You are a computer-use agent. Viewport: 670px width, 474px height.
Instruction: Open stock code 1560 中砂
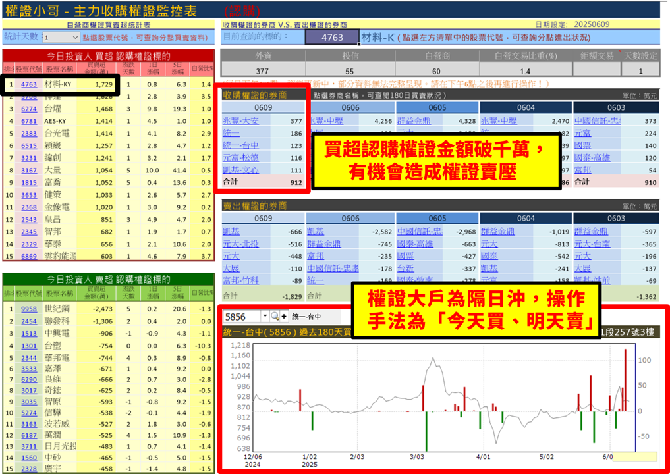tap(29, 458)
